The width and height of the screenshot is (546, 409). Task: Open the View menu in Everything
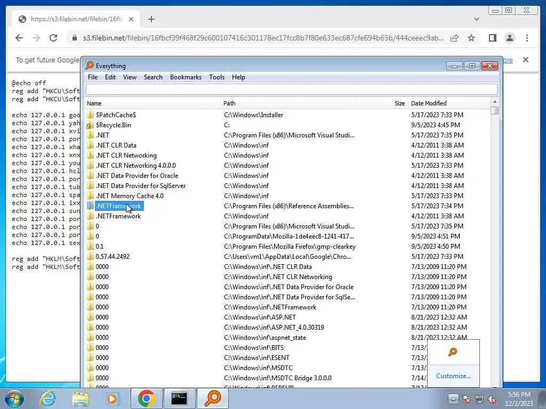(130, 77)
